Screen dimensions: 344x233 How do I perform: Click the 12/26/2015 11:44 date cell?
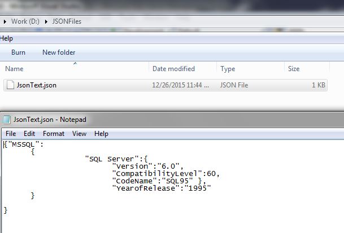point(181,85)
